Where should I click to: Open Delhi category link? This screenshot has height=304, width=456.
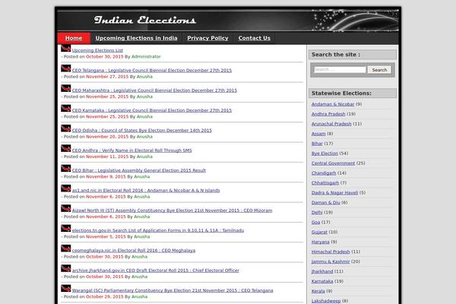click(317, 213)
